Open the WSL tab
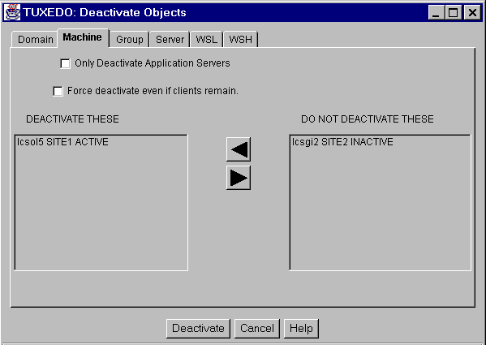This screenshot has width=486, height=345. click(x=206, y=40)
